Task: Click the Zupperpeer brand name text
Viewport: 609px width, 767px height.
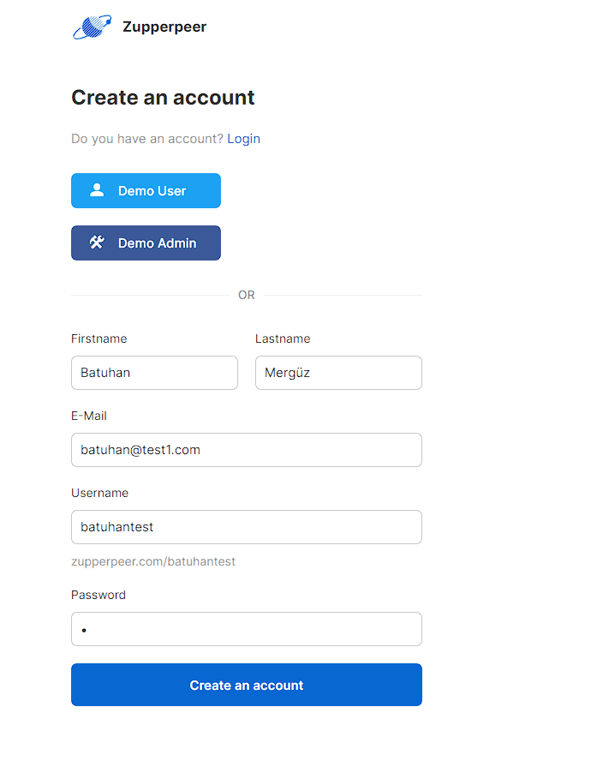Action: coord(164,27)
